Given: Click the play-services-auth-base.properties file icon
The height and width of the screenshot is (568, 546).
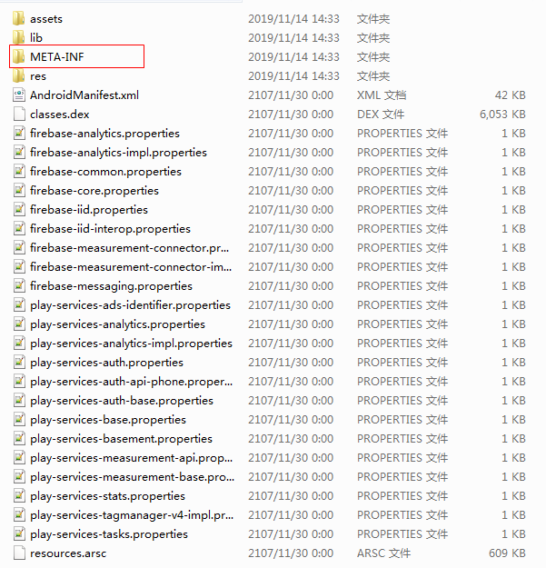Looking at the screenshot, I should pos(19,400).
